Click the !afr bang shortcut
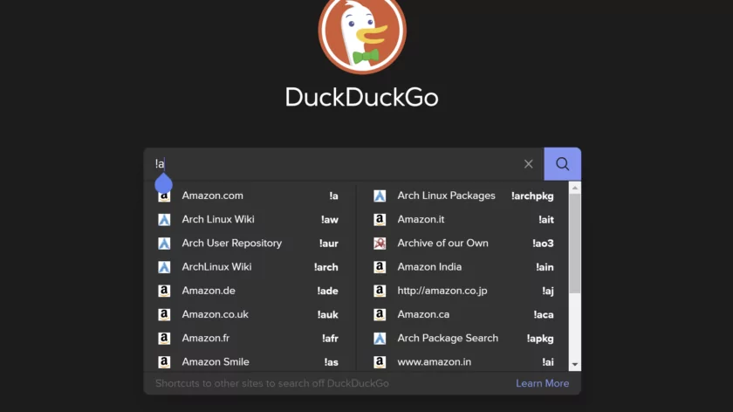 click(330, 339)
